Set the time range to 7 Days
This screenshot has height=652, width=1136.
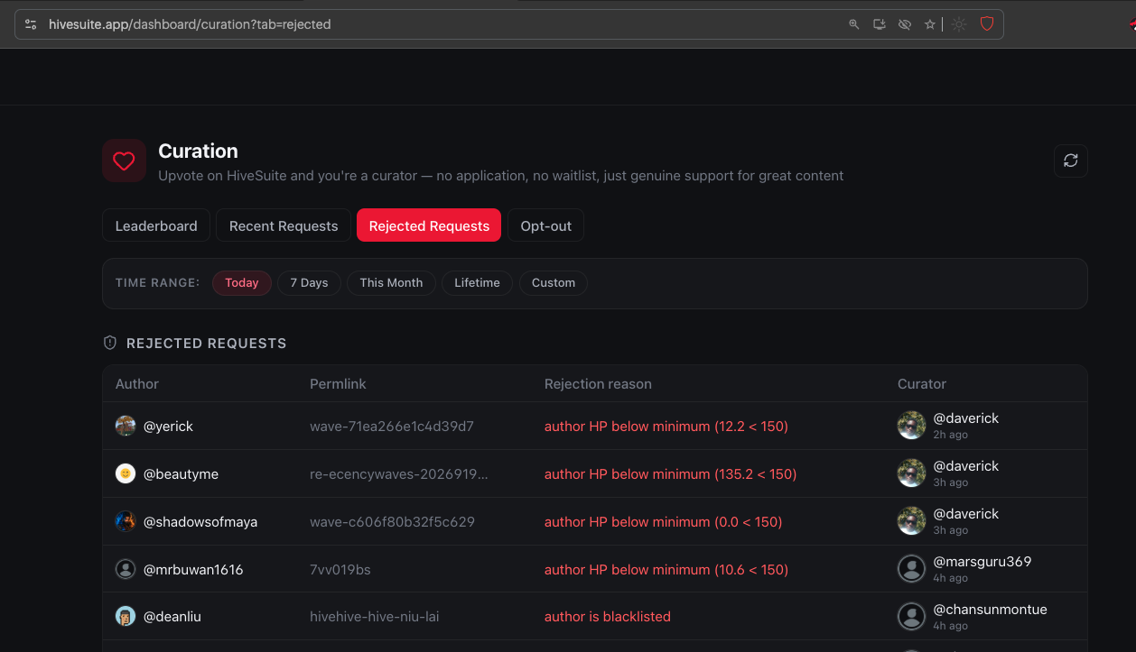[x=309, y=282]
